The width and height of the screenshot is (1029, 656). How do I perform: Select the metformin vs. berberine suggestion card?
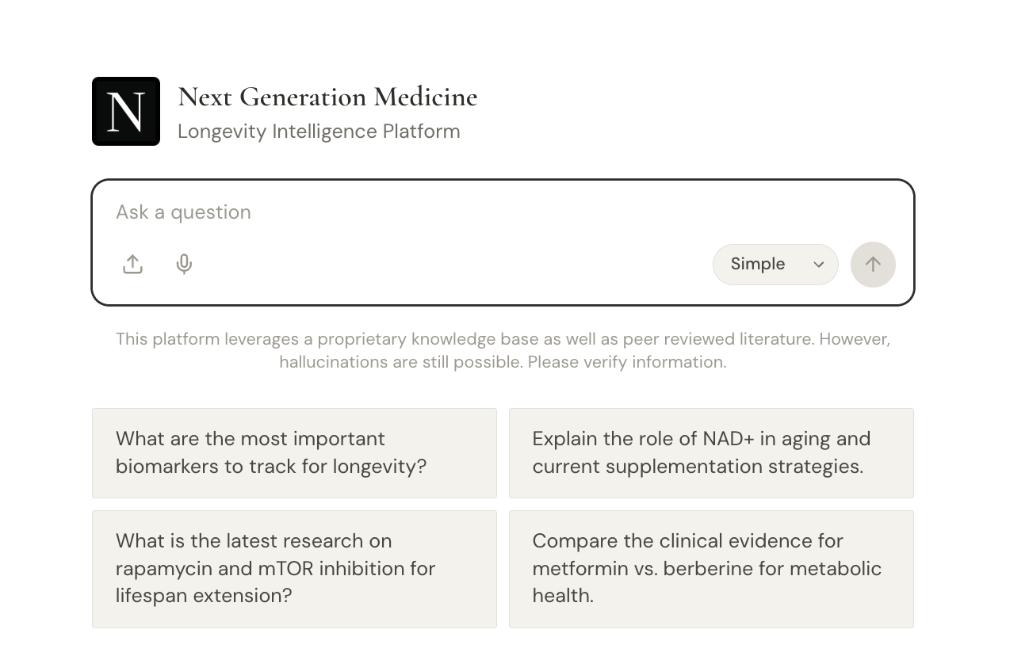(x=711, y=569)
